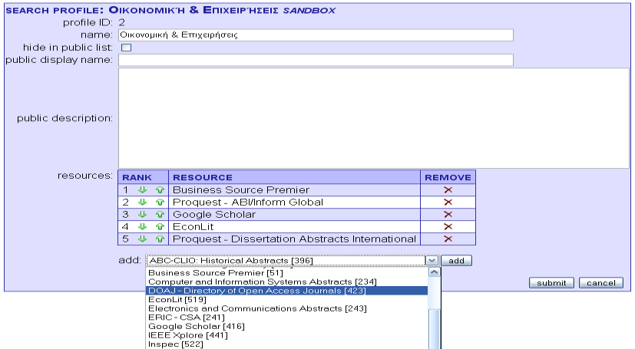Move Google Scholar down in rank

(x=142, y=214)
